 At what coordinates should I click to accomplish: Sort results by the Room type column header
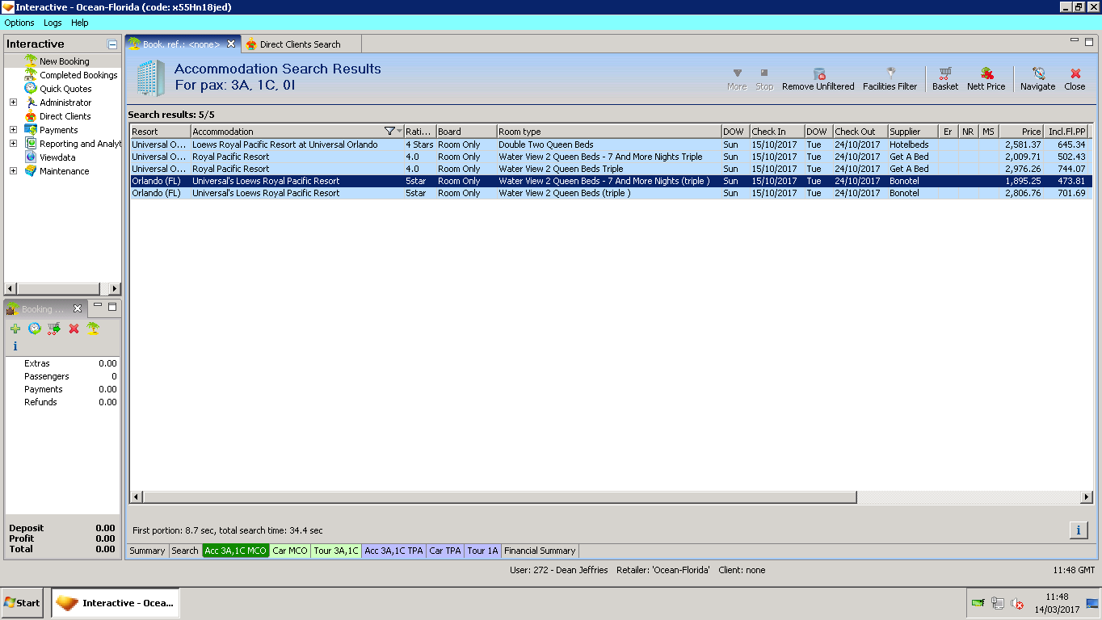[x=608, y=132]
